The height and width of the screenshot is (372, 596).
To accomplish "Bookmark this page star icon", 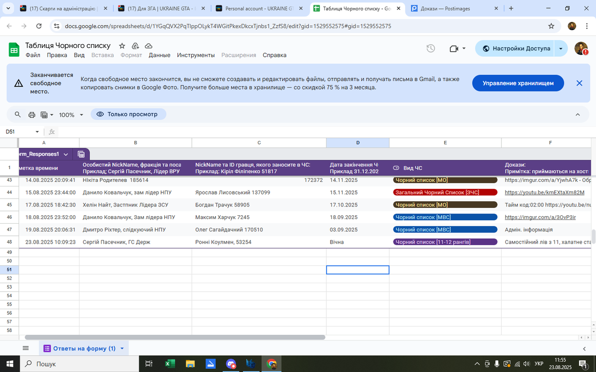I will 551,26.
